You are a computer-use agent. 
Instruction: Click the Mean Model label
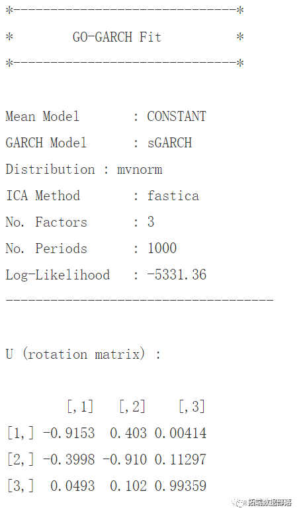pos(42,116)
